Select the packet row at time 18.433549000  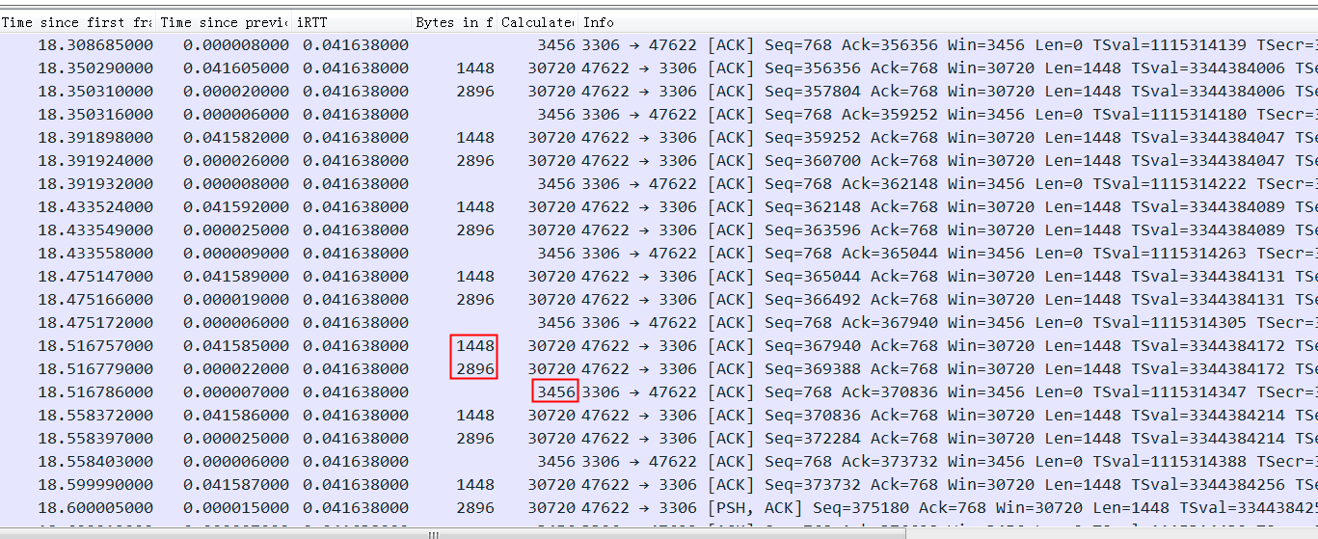point(659,230)
